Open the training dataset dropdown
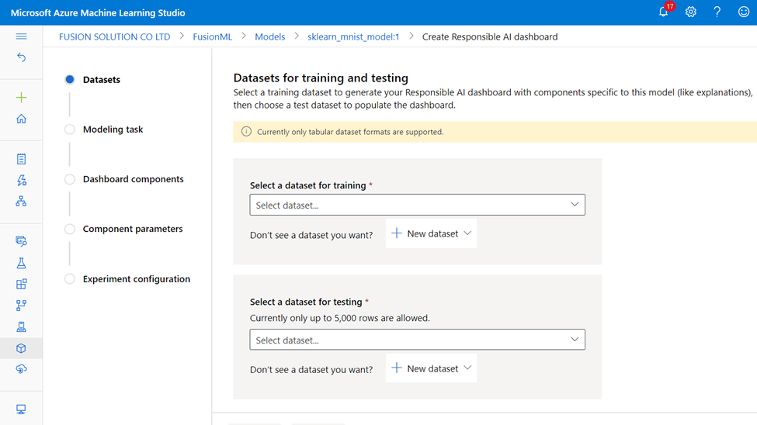This screenshot has width=757, height=425. (x=417, y=205)
